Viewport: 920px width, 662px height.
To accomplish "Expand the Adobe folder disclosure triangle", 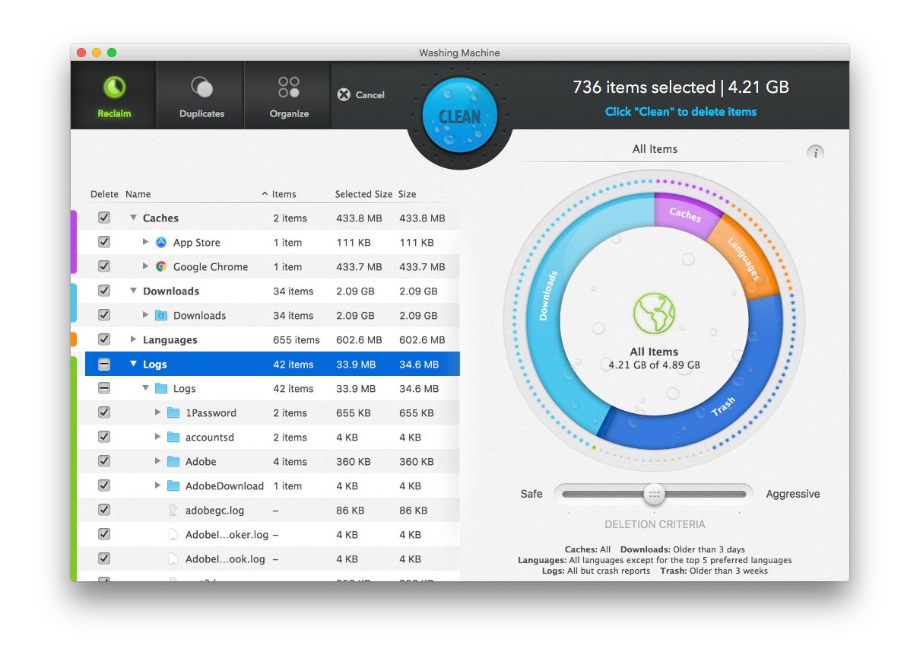I will [x=158, y=462].
